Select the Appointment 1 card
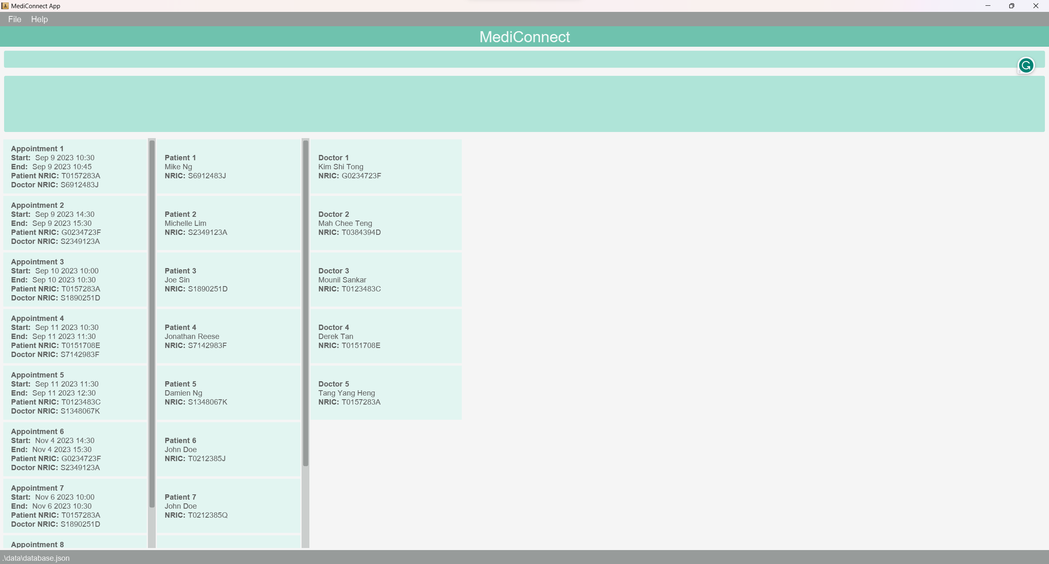The height and width of the screenshot is (564, 1049). pos(75,166)
